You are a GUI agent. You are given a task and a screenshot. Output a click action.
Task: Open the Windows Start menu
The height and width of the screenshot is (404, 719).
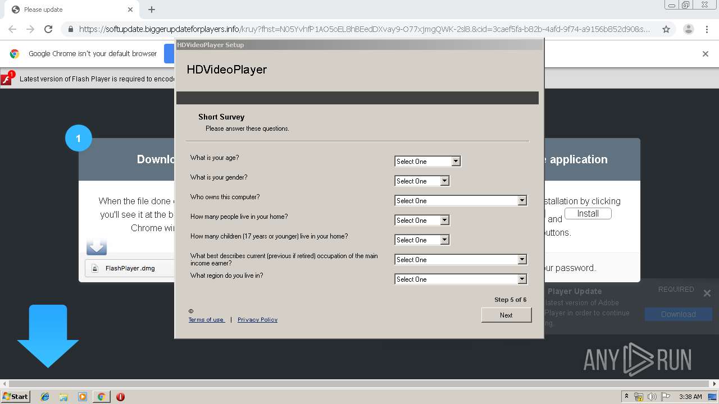click(x=15, y=396)
